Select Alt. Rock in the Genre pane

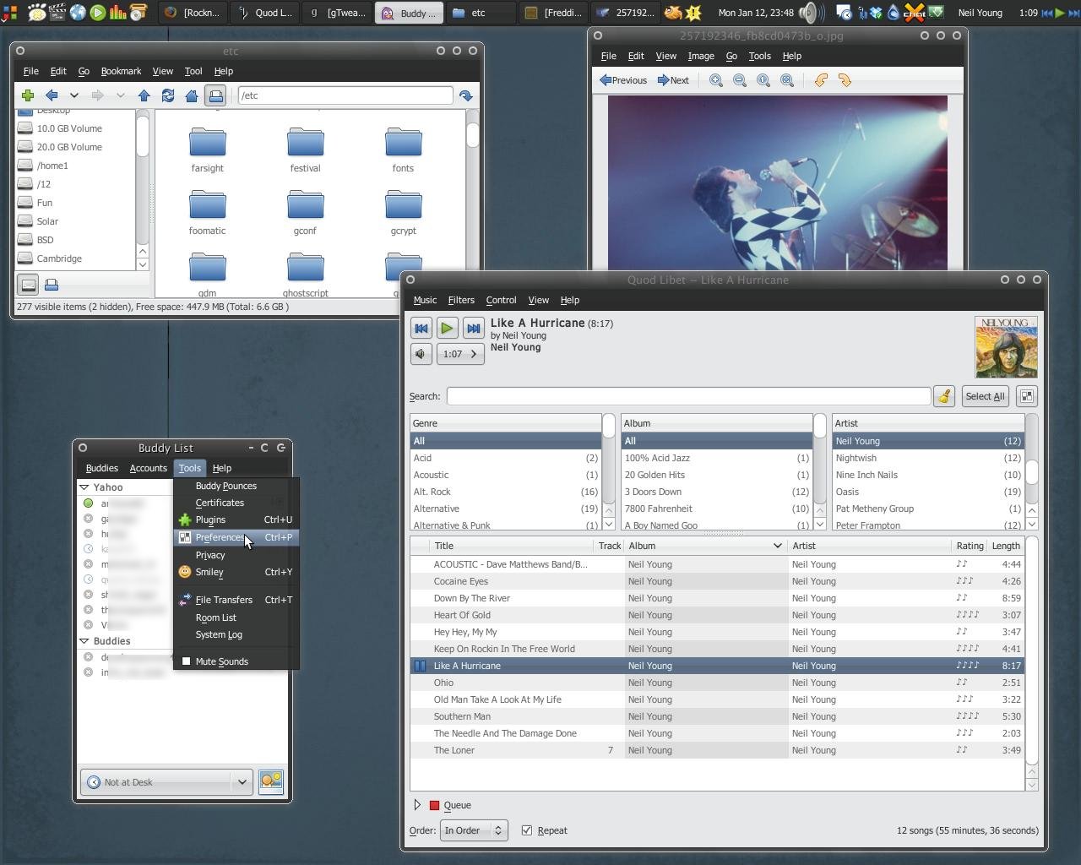[x=505, y=492]
